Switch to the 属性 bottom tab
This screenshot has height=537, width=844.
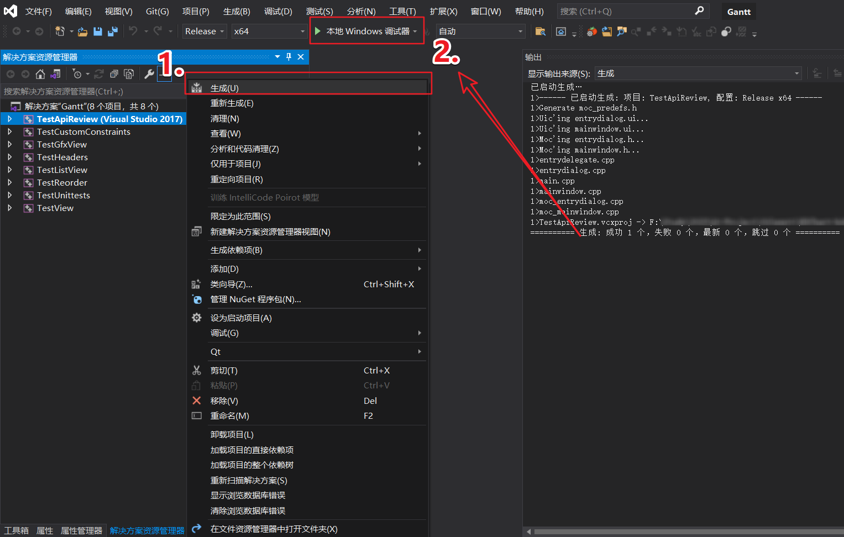point(45,530)
